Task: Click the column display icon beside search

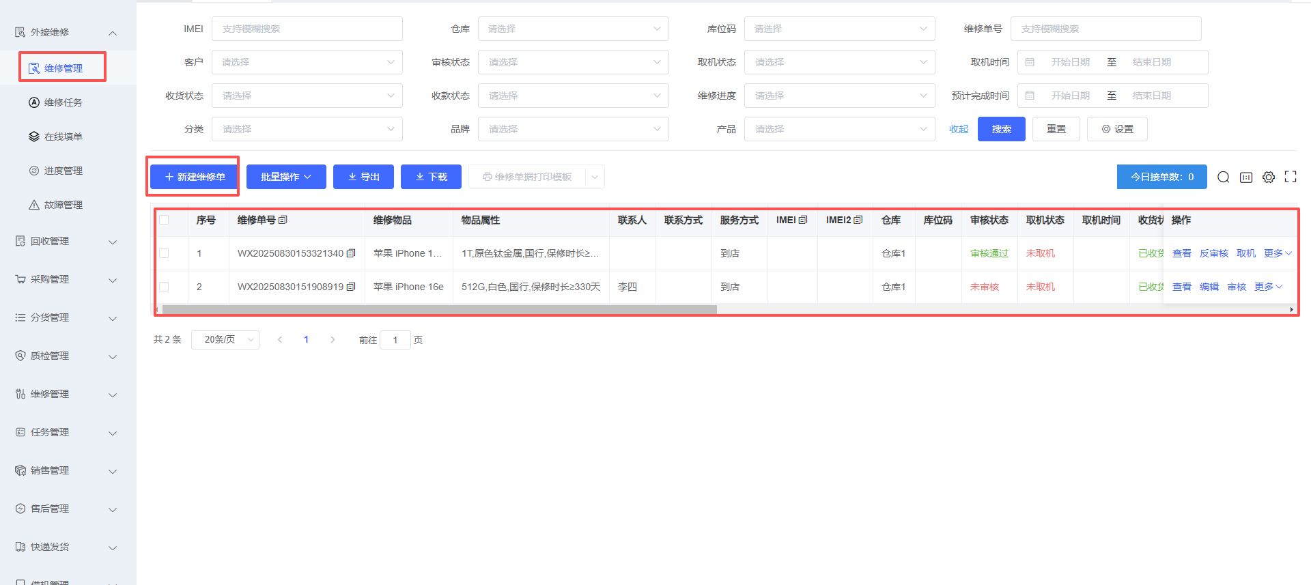Action: tap(1245, 177)
